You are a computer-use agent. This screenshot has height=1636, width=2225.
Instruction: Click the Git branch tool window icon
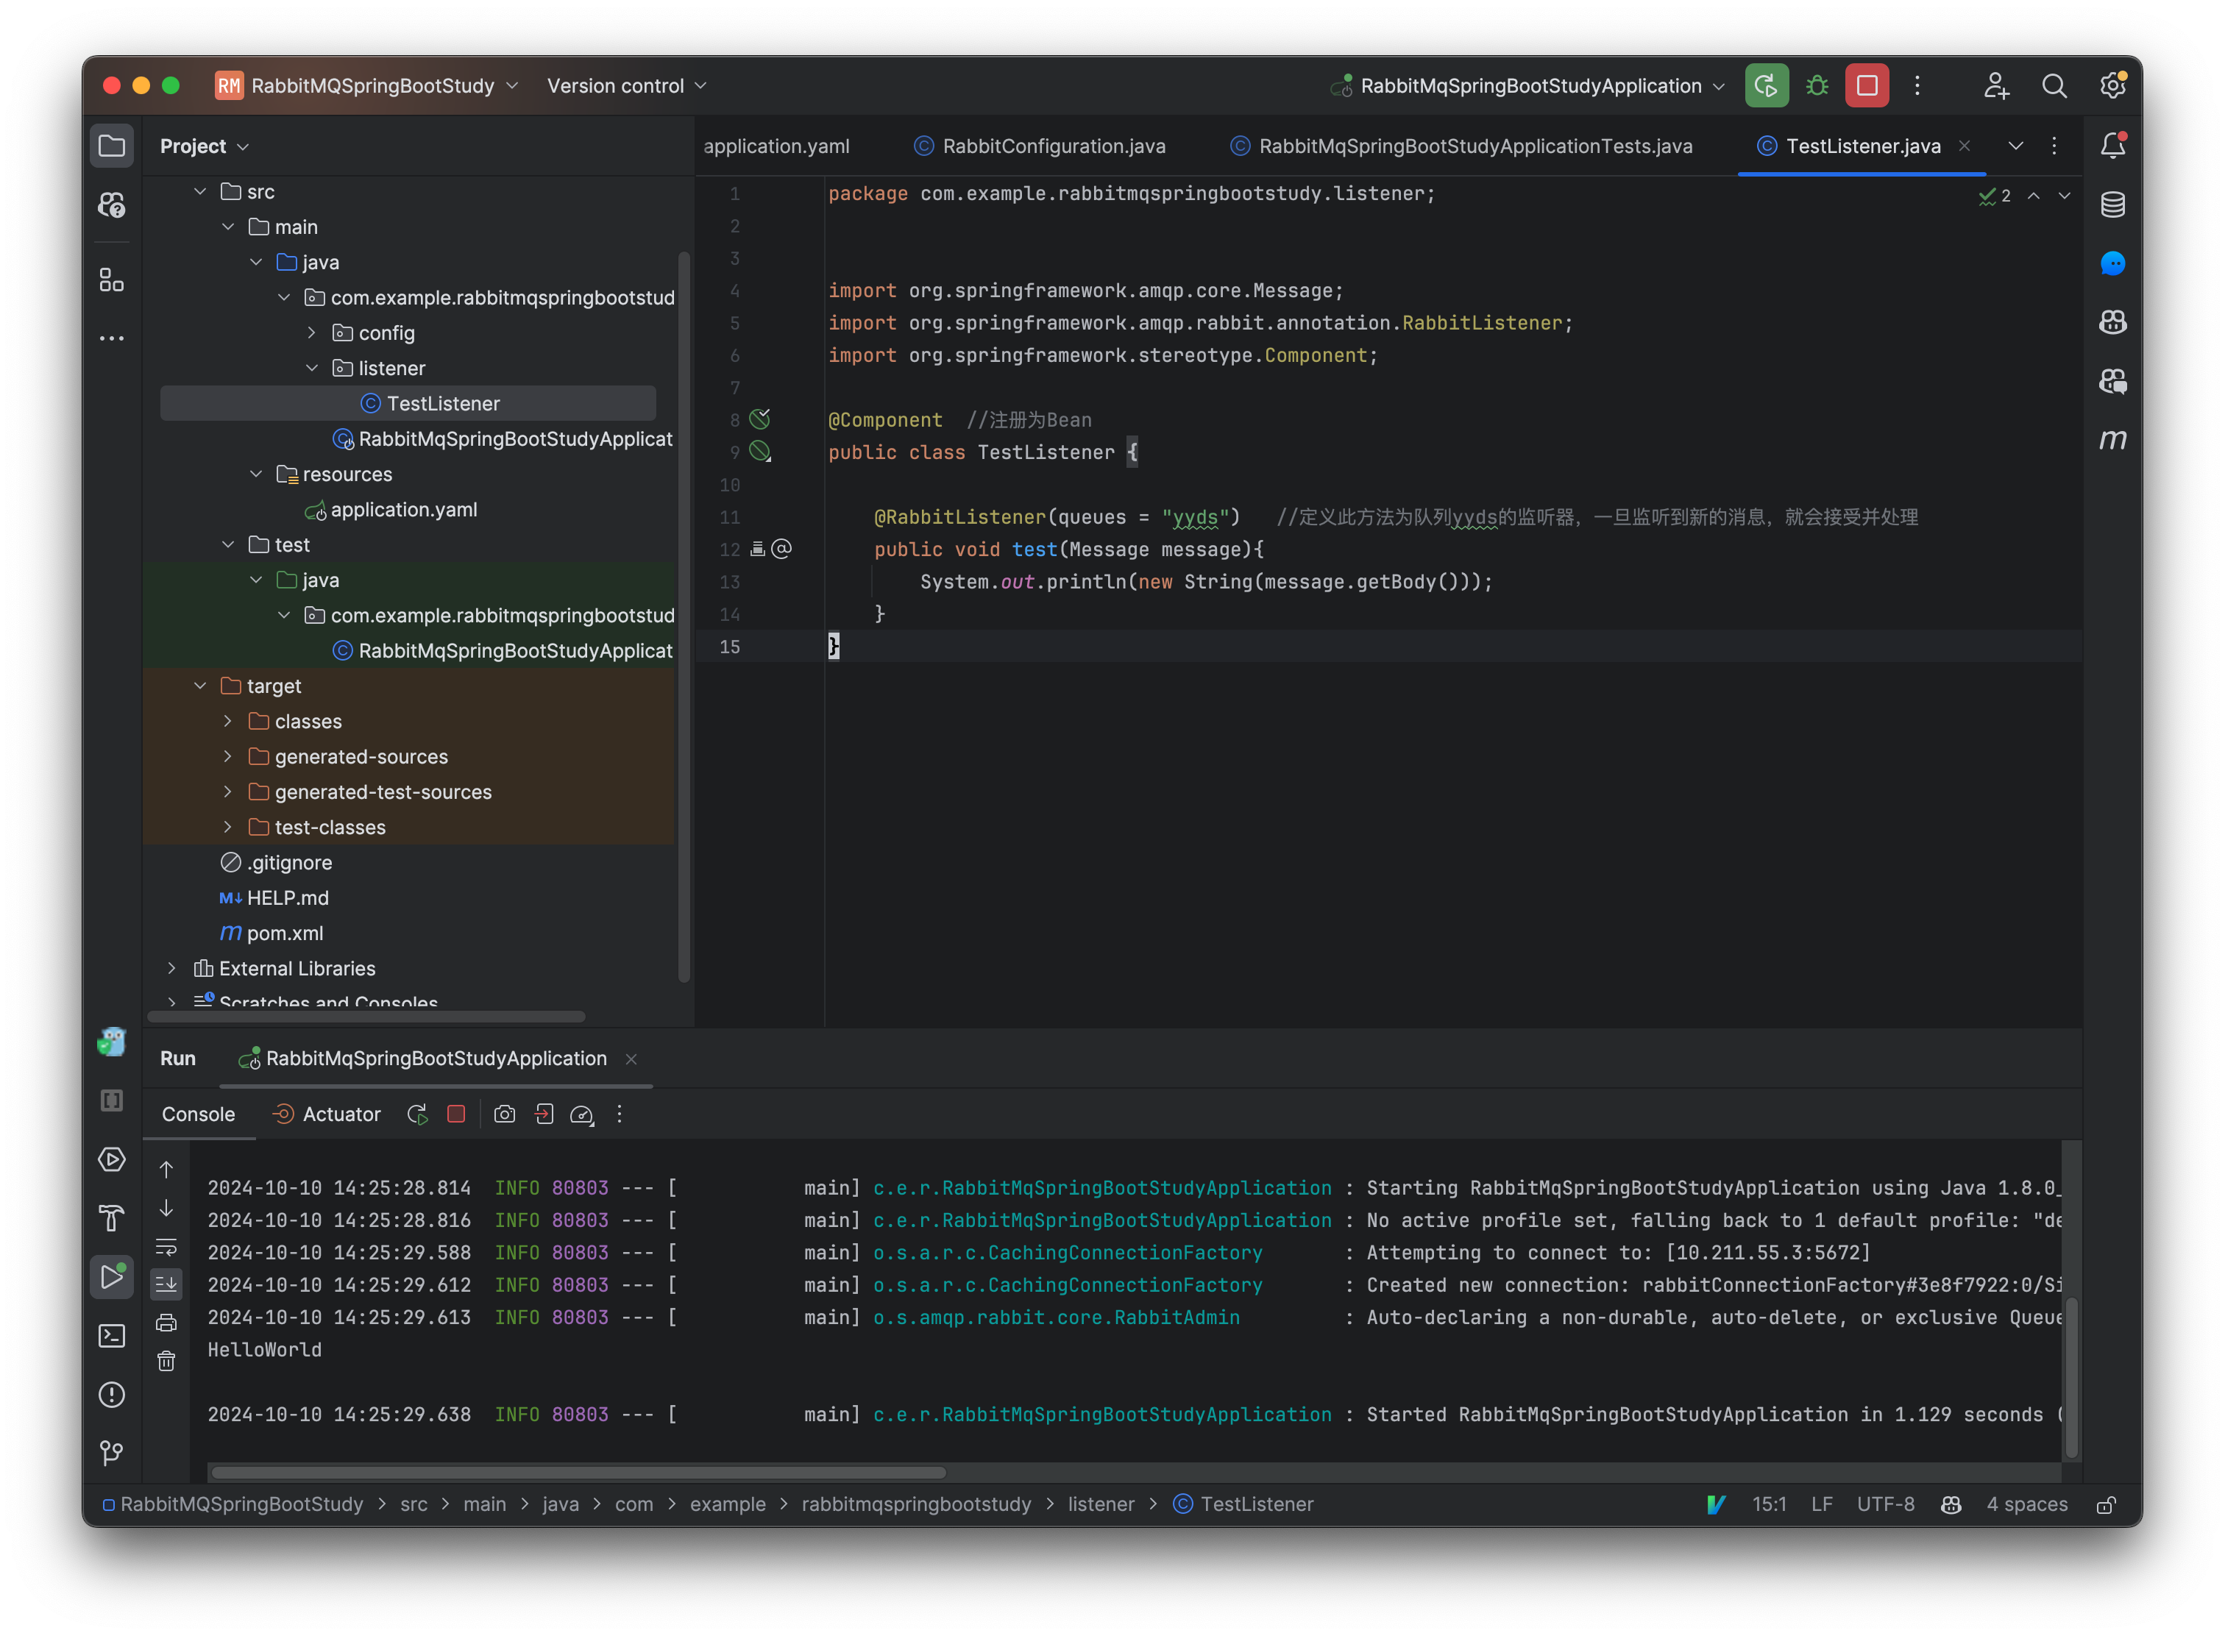click(x=112, y=1453)
